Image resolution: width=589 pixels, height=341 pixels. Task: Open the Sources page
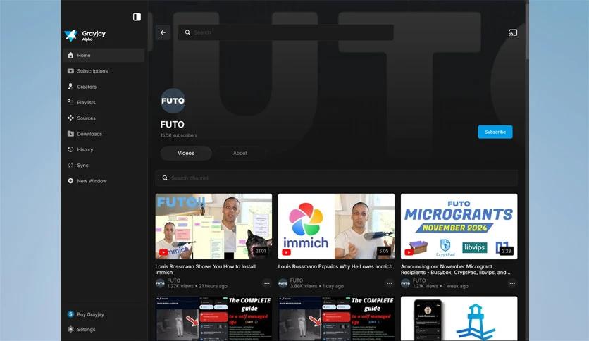tap(86, 118)
